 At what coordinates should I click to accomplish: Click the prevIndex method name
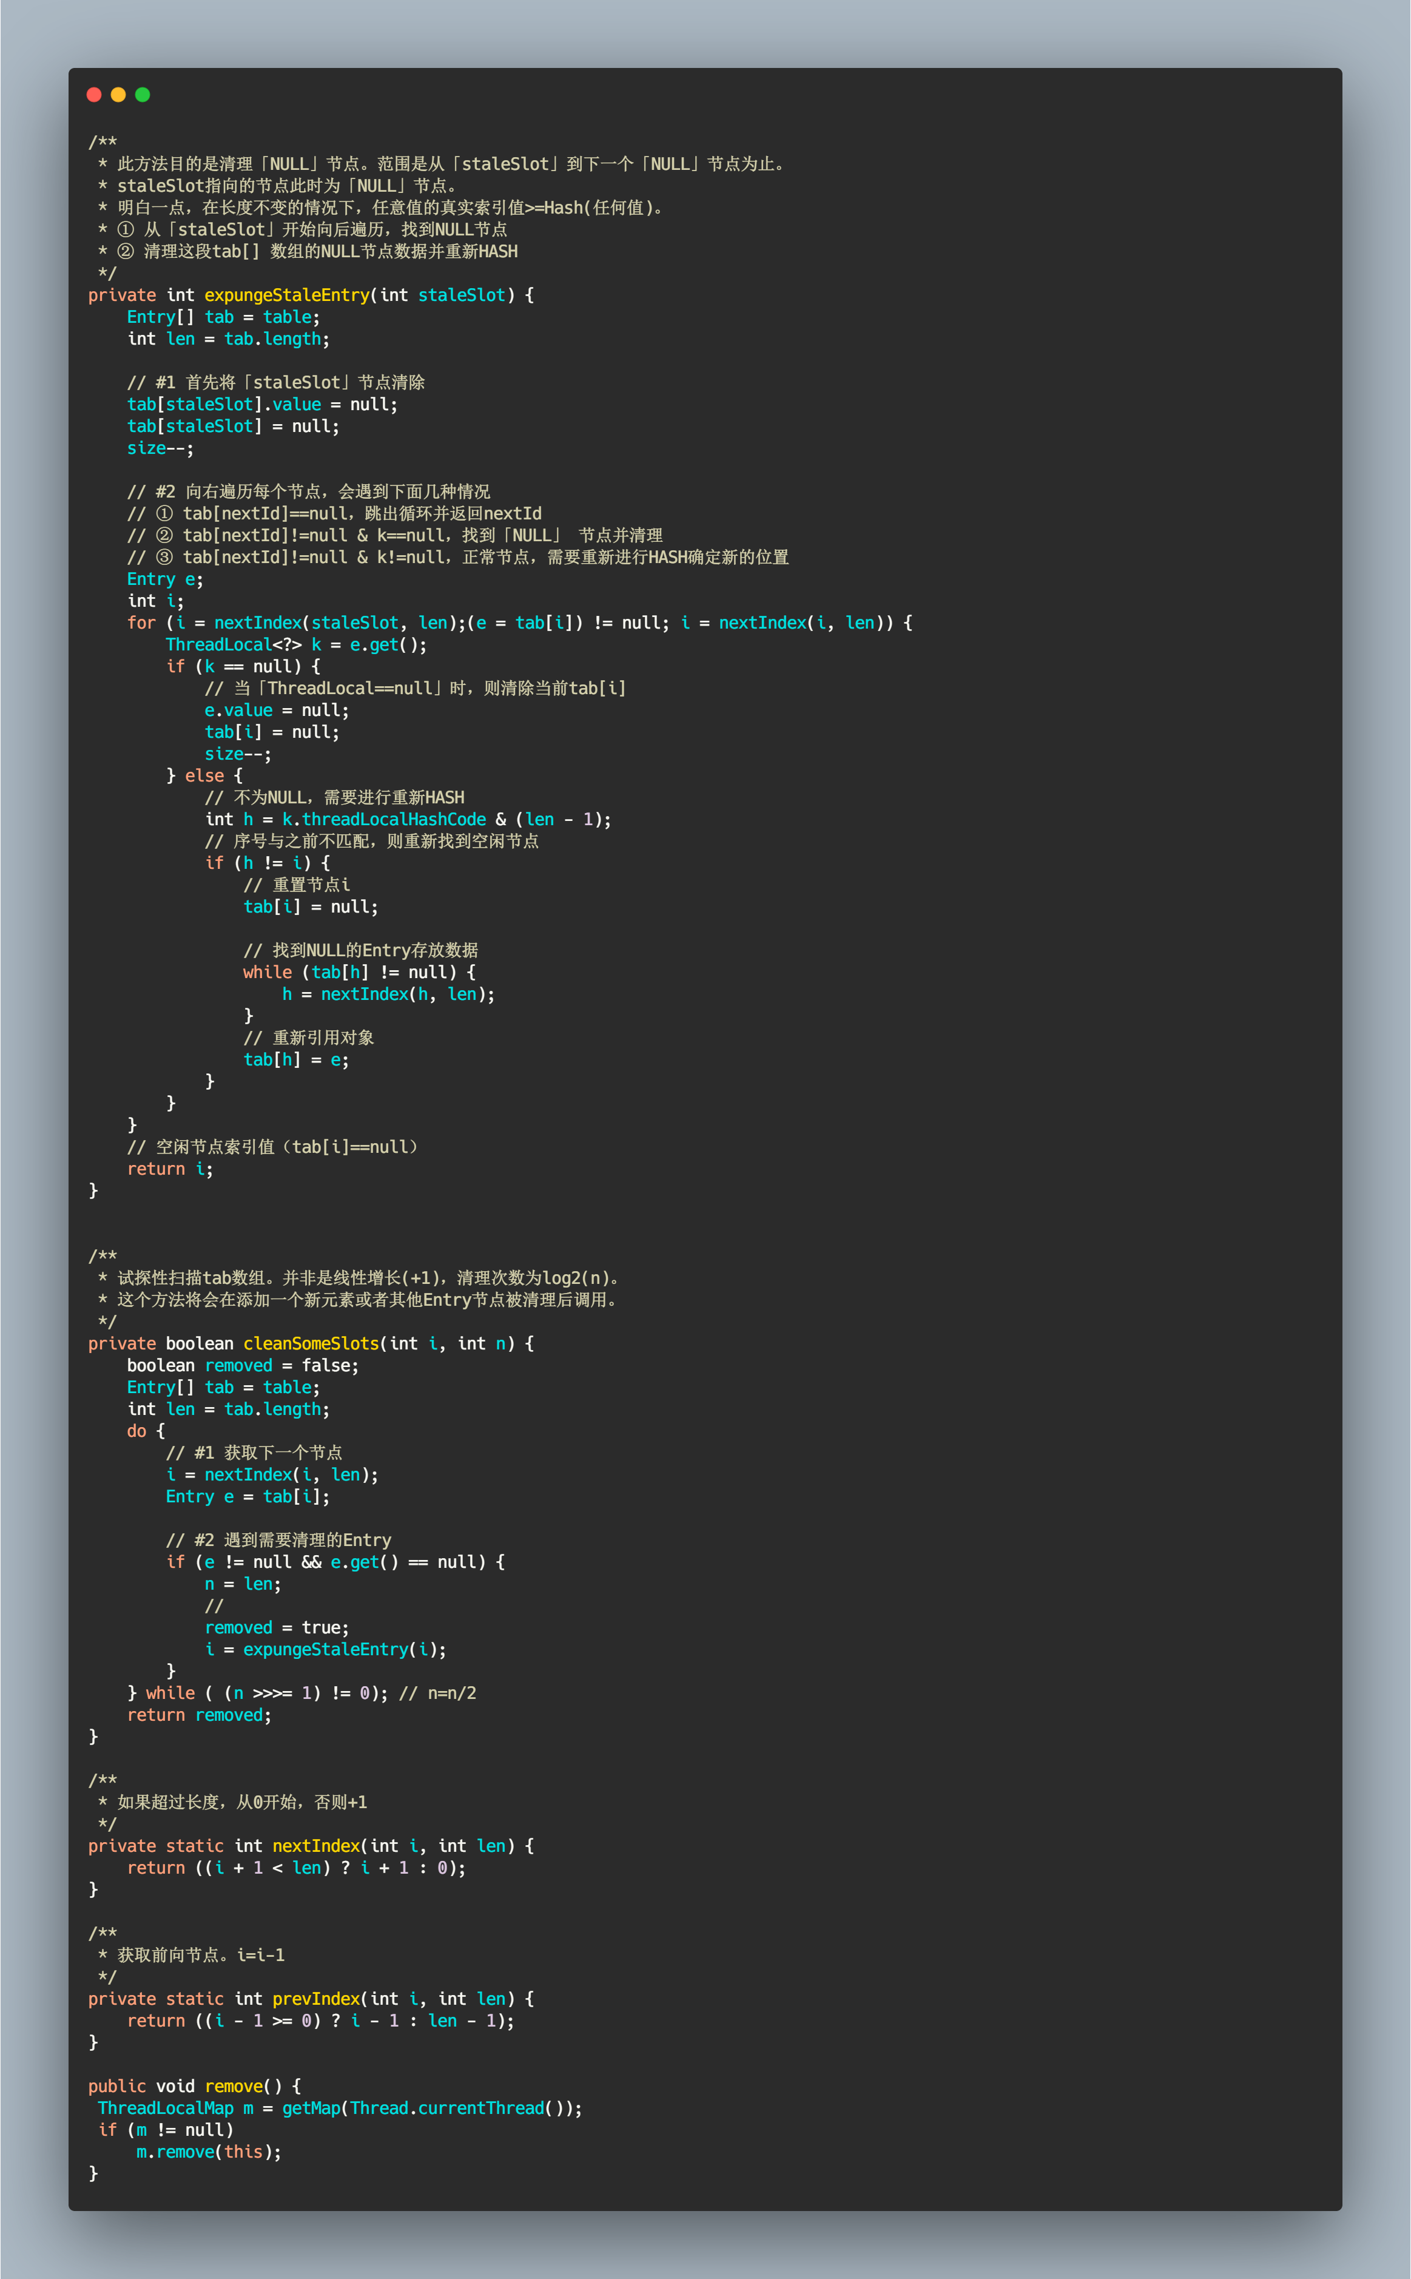(315, 1998)
